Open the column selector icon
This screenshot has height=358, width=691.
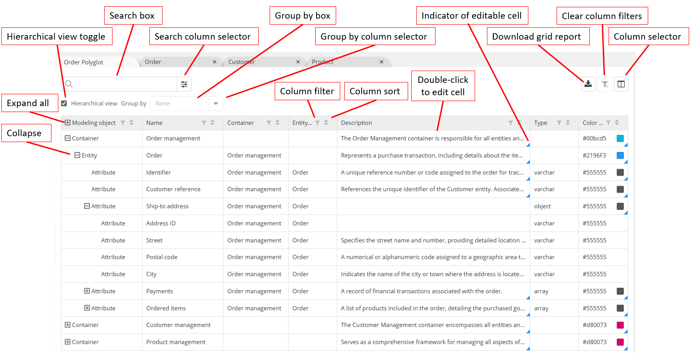(621, 84)
